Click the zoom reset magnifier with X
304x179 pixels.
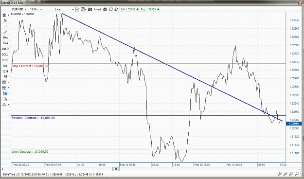tap(291, 174)
